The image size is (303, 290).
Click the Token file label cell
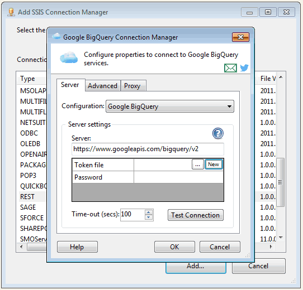point(103,165)
